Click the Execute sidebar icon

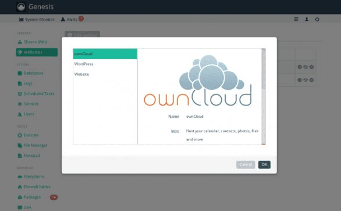(20, 135)
